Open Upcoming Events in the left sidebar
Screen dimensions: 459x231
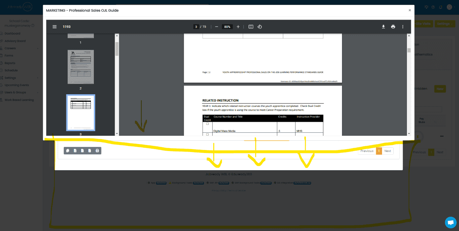pos(17,85)
